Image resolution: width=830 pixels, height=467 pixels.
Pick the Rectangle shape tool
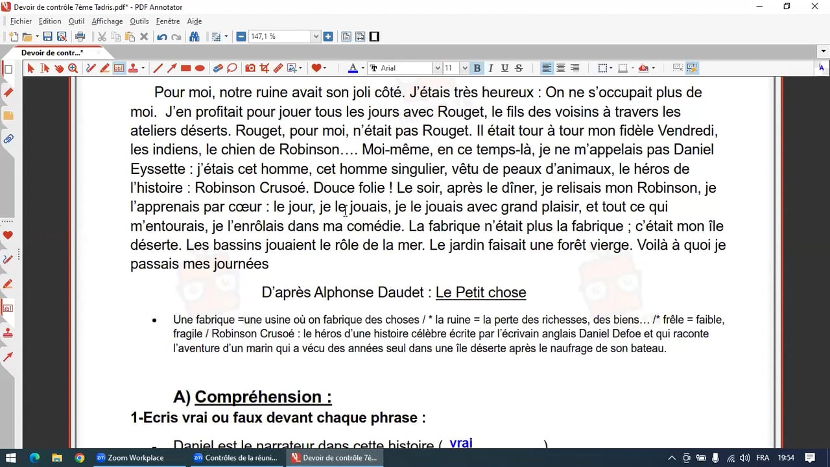pyautogui.click(x=186, y=68)
